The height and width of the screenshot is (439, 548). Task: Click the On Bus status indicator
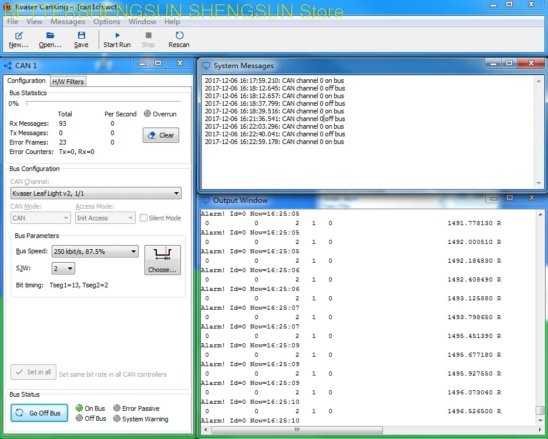click(x=79, y=408)
